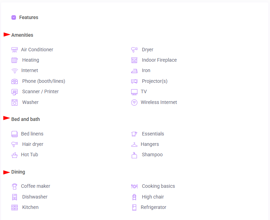Select the Dishwasher feature text
270x220 pixels.
coord(35,197)
